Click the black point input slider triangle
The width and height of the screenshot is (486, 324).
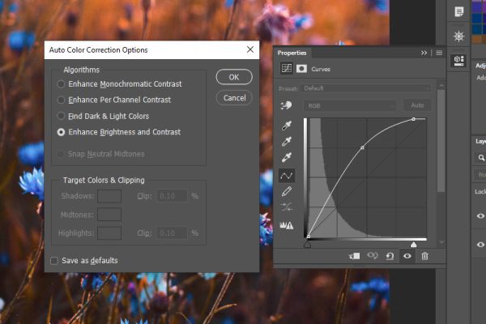(x=307, y=245)
